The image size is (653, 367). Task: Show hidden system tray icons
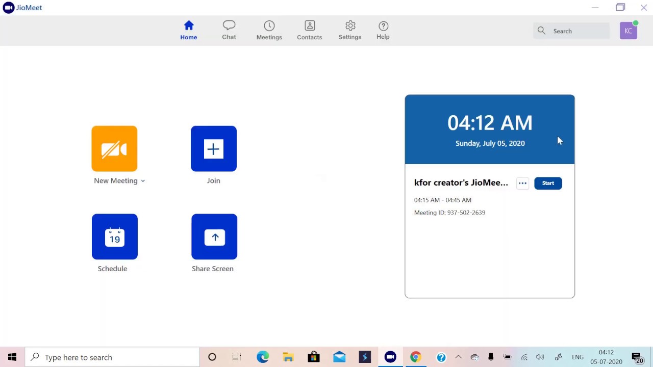pyautogui.click(x=458, y=357)
